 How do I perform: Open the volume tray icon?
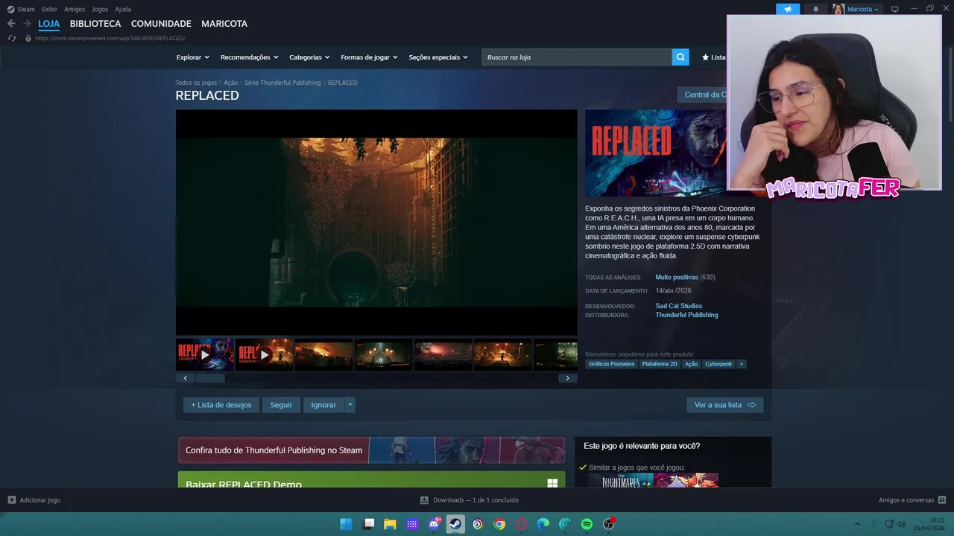(x=901, y=524)
